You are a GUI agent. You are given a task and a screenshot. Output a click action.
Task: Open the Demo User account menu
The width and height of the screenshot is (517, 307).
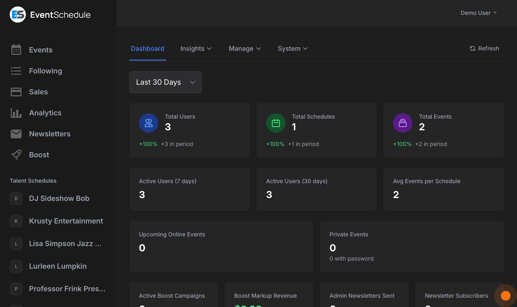pyautogui.click(x=479, y=13)
